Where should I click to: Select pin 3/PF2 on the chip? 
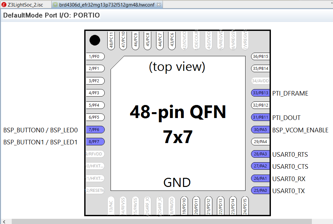95,81
